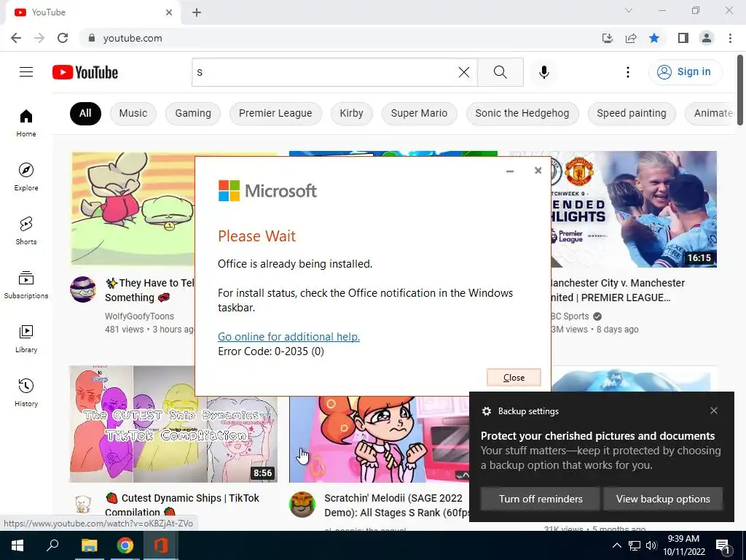Open WolfyGoofyToons channel name
The image size is (746, 560).
pos(139,316)
